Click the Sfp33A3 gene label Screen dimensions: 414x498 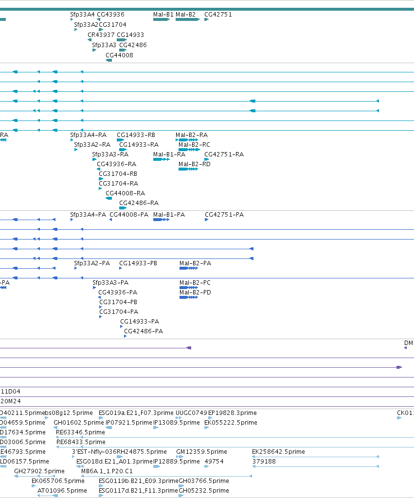(x=104, y=45)
